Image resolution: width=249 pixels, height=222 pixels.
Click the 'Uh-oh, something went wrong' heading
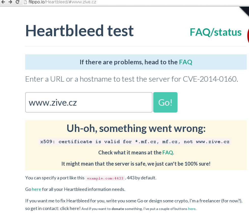(x=136, y=128)
